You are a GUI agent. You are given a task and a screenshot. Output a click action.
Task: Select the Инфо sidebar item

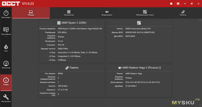click(x=6, y=83)
